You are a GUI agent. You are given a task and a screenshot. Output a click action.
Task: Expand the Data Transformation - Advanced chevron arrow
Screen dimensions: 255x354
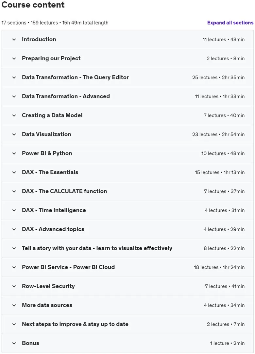(x=14, y=97)
